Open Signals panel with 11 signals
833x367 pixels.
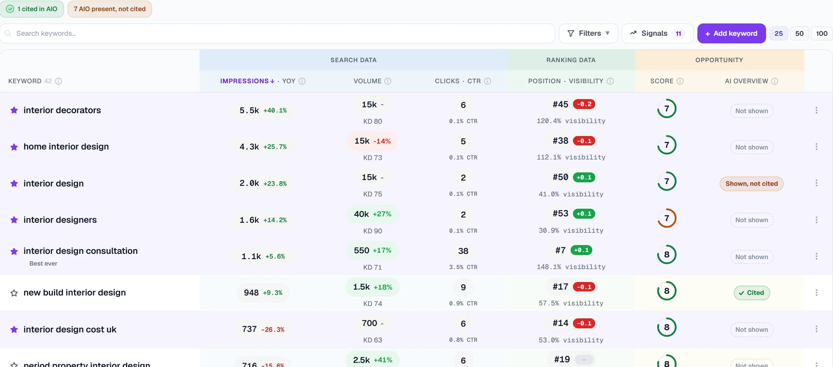click(657, 33)
